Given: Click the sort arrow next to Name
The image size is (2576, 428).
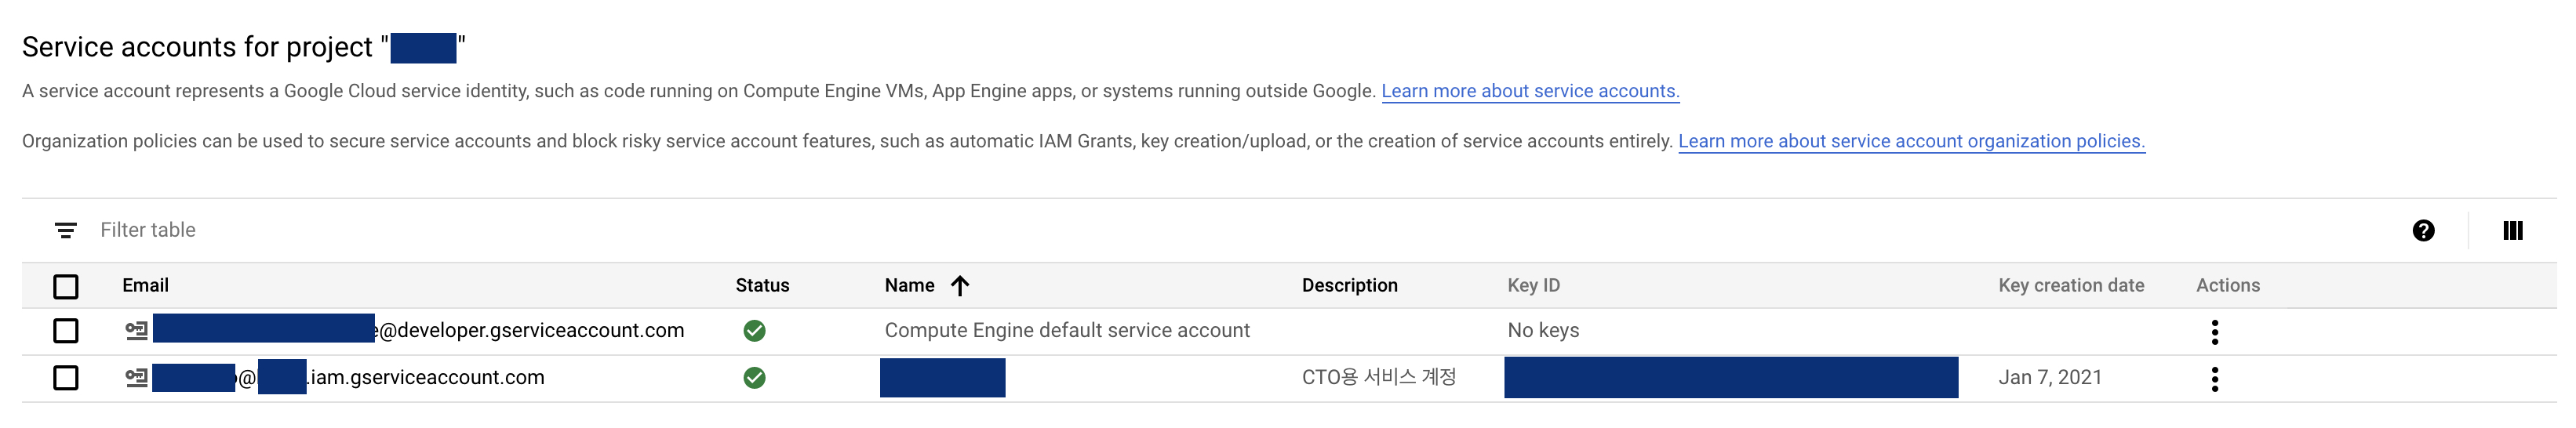Looking at the screenshot, I should (960, 286).
